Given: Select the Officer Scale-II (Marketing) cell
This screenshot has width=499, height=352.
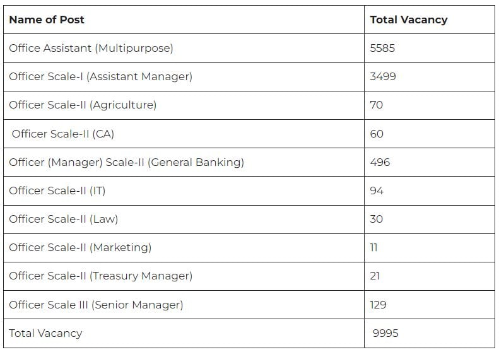Looking at the screenshot, I should pos(80,247).
